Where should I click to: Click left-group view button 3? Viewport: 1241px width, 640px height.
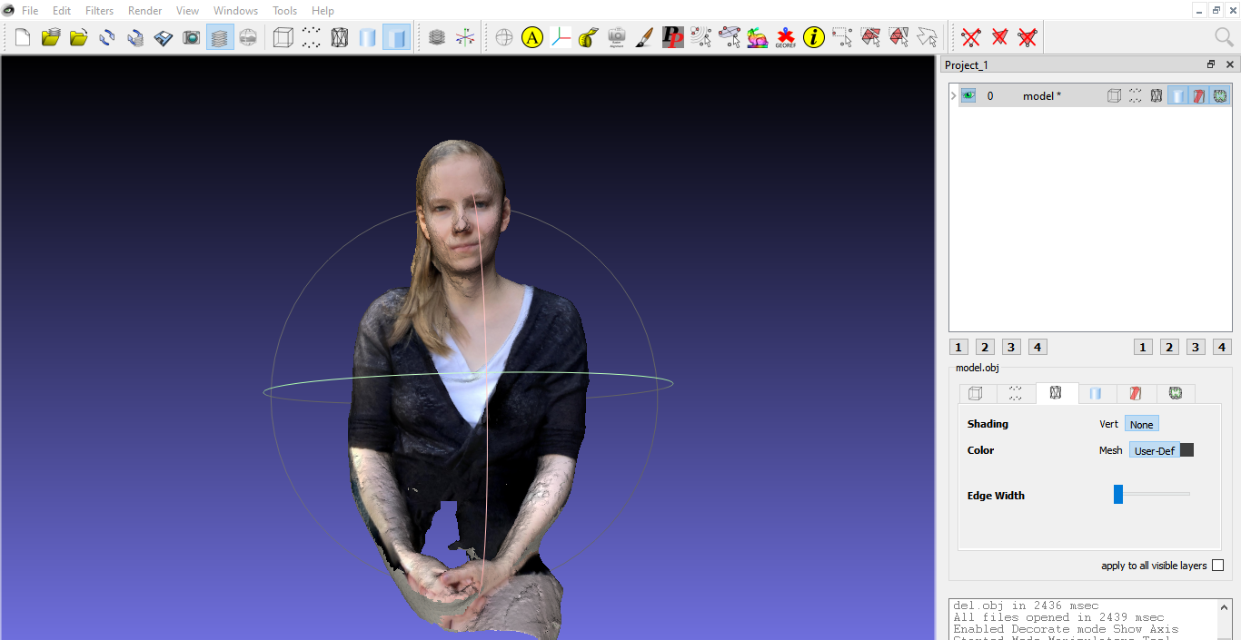[1011, 347]
